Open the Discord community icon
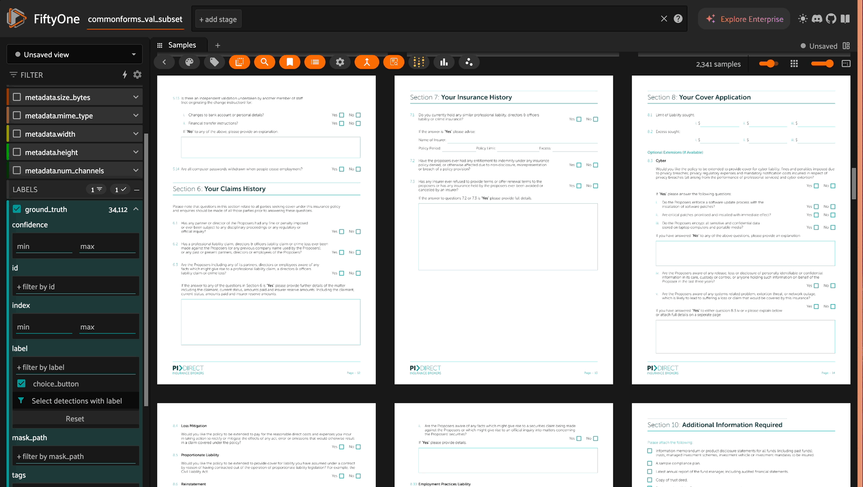863x487 pixels. [x=817, y=19]
